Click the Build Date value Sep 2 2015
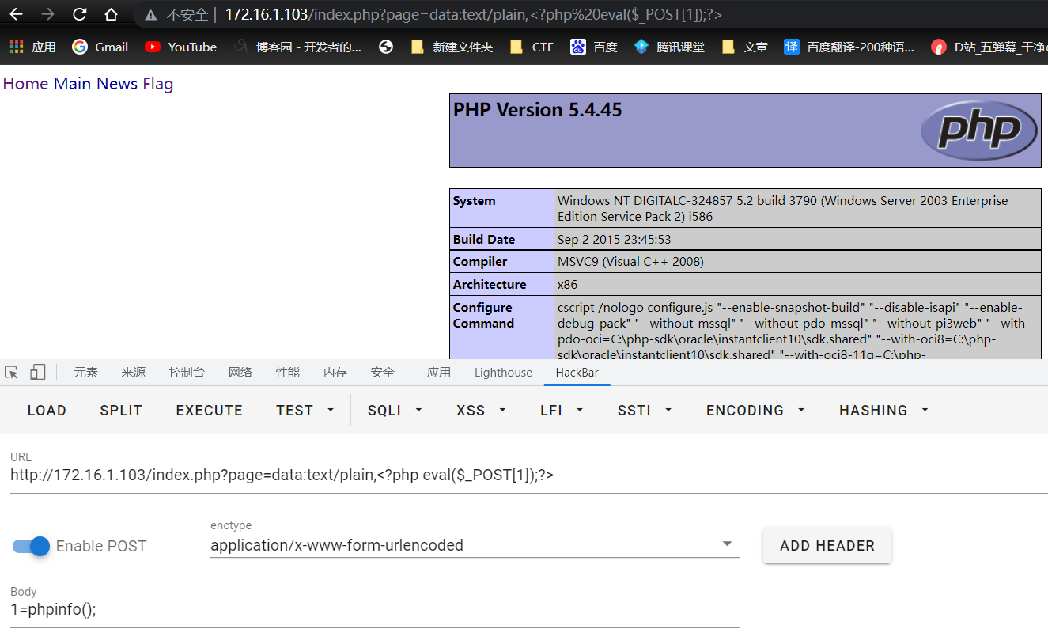This screenshot has height=644, width=1048. click(615, 239)
